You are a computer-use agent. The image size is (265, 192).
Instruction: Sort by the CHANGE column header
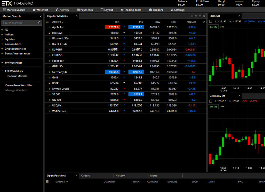191,22
